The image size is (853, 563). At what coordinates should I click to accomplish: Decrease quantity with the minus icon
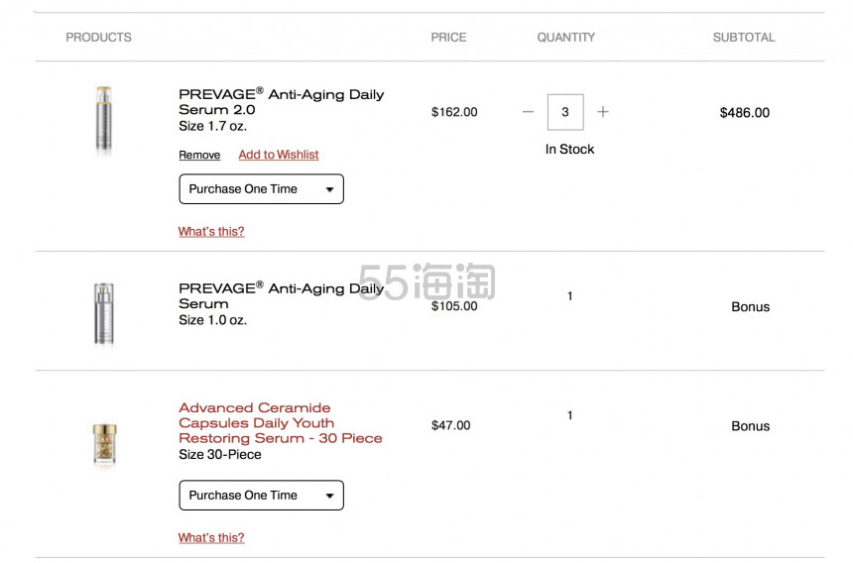tap(528, 112)
